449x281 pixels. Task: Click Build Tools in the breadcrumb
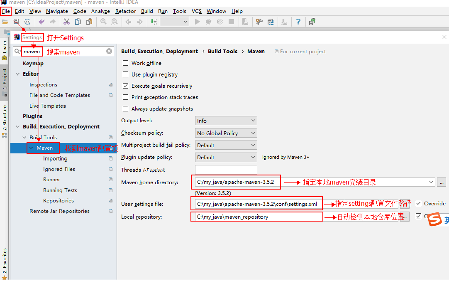coord(222,51)
